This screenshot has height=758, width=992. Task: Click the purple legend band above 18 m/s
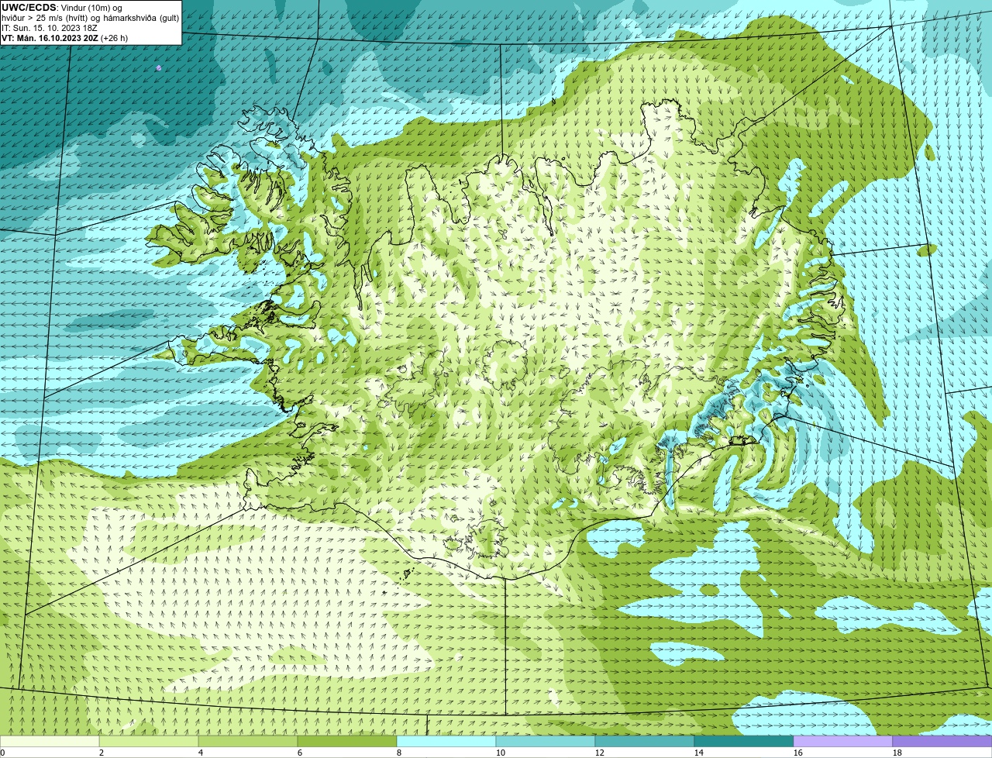(942, 742)
